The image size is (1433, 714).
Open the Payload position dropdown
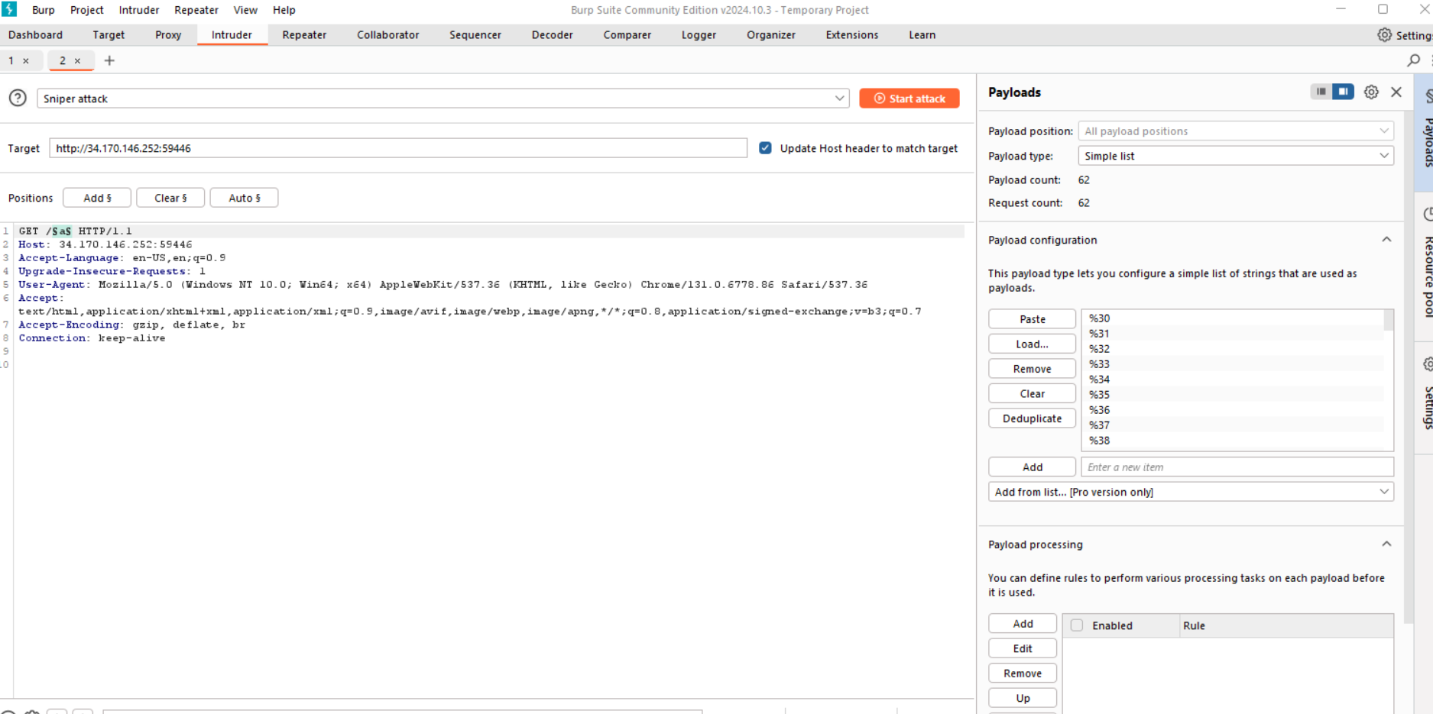click(1236, 131)
